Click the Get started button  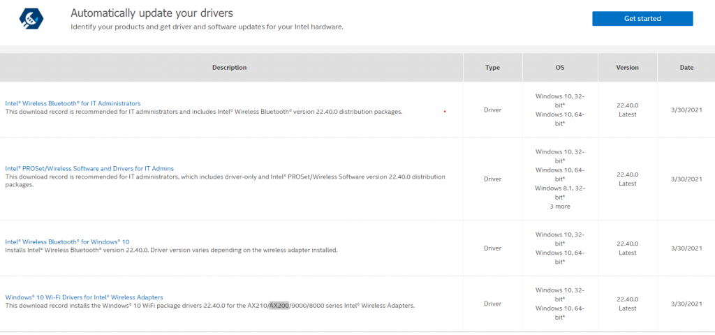coord(642,19)
